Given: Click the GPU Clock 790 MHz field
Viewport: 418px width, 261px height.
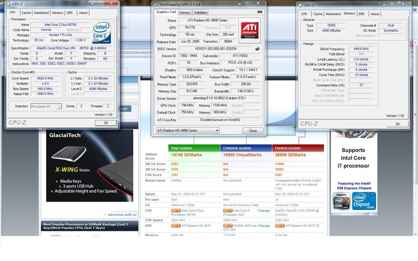Looking at the screenshot, I should click(x=187, y=105).
